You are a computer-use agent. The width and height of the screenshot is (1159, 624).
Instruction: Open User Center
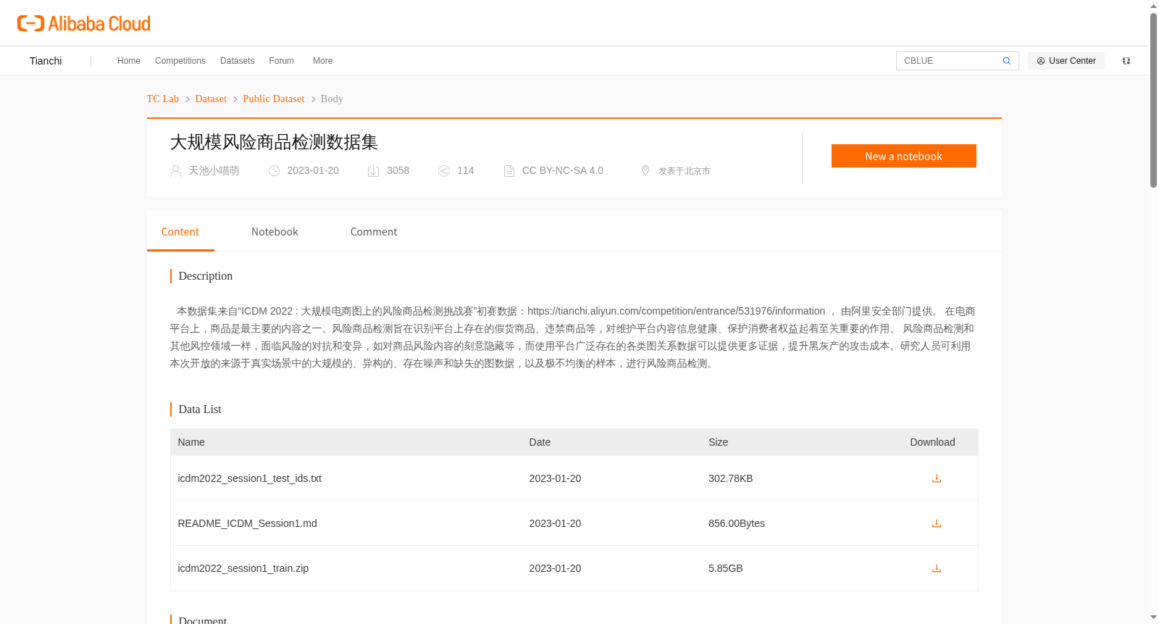click(x=1066, y=61)
